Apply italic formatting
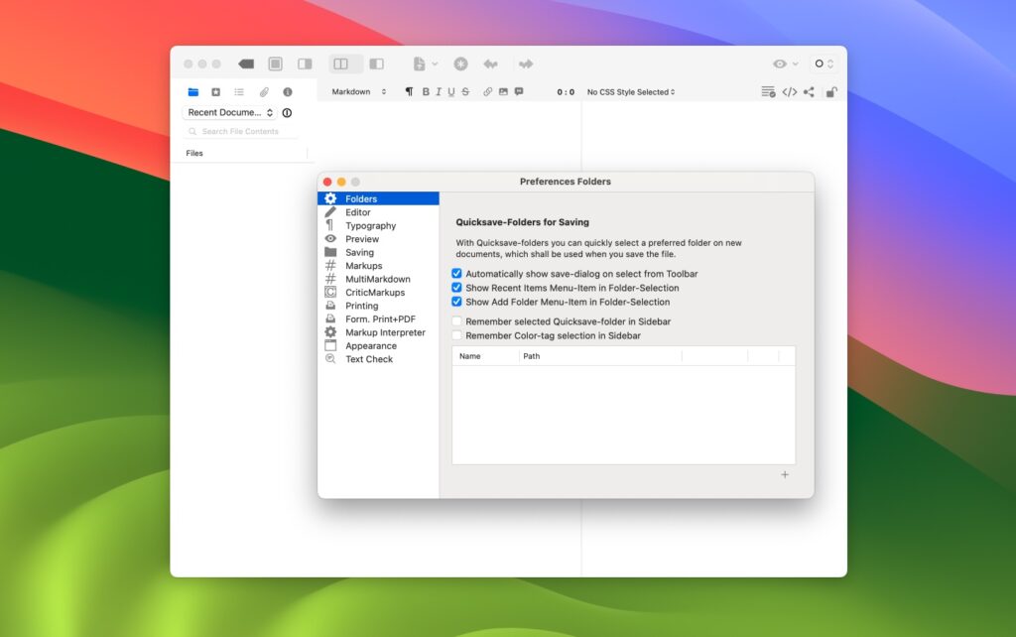Image resolution: width=1016 pixels, height=637 pixels. pyautogui.click(x=438, y=91)
